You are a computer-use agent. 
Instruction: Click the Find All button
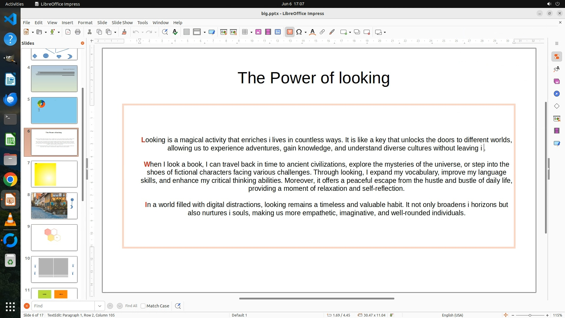coord(131,306)
